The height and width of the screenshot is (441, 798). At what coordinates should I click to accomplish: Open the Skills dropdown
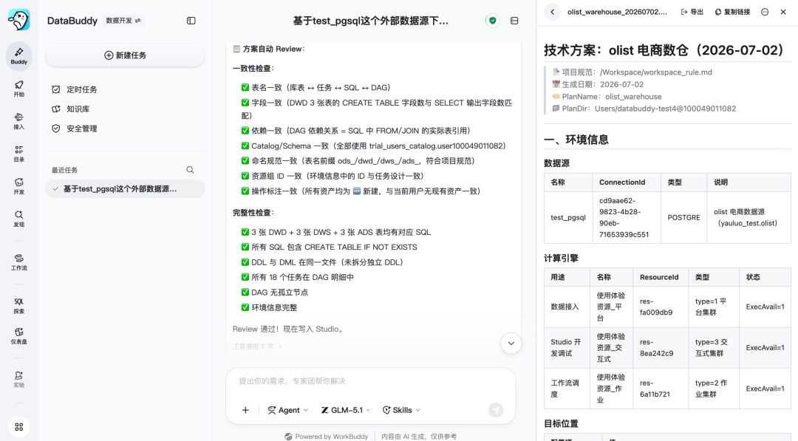click(401, 410)
